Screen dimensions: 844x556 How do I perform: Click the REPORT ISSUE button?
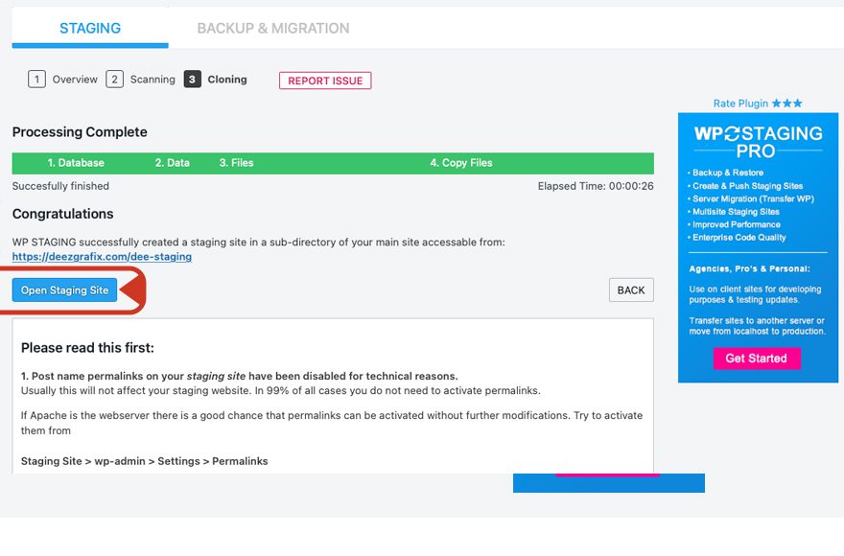[323, 81]
